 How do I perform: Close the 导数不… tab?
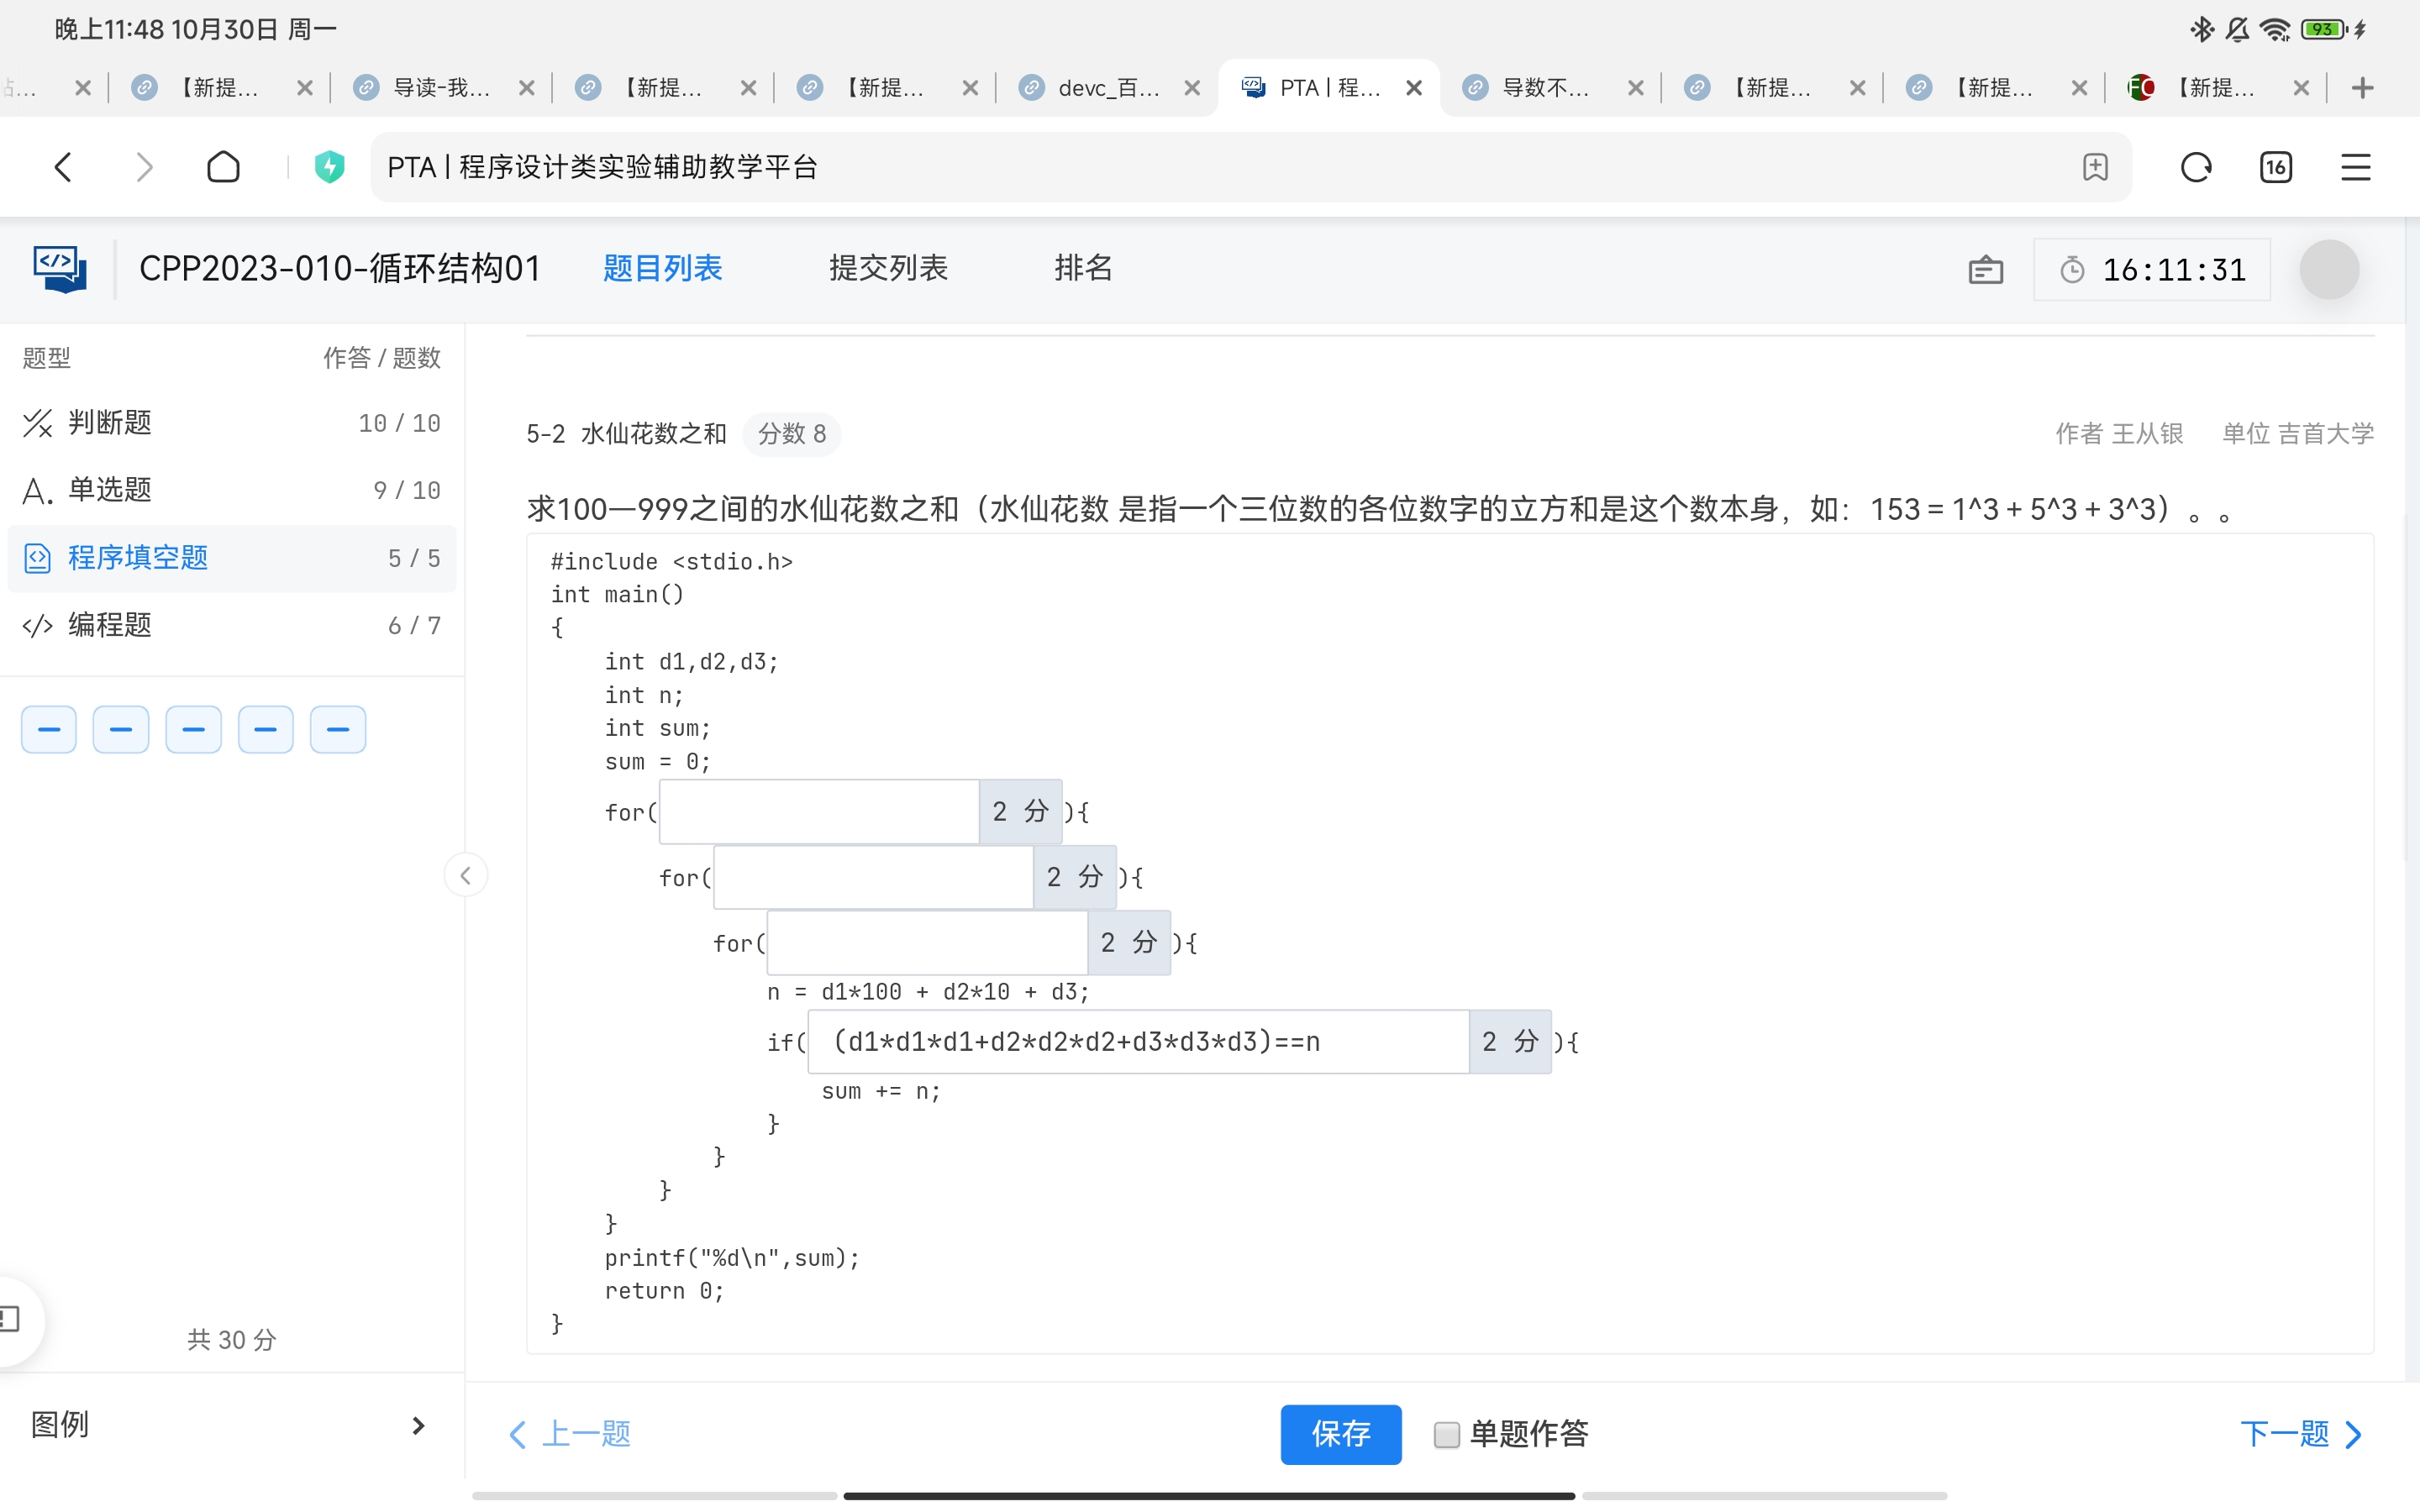pos(1636,88)
